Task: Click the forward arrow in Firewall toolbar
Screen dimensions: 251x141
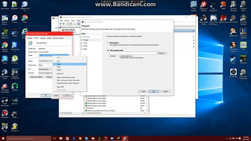Action: pos(64,24)
